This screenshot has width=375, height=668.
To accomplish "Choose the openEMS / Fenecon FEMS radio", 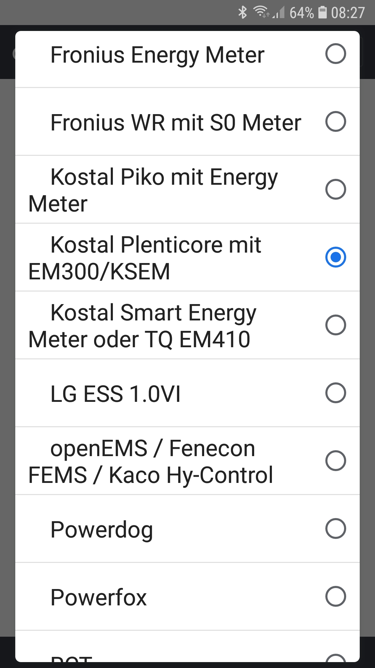I will click(335, 461).
